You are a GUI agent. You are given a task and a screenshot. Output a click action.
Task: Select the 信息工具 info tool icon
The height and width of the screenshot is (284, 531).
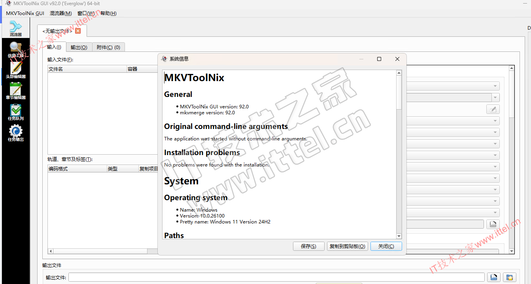click(16, 50)
